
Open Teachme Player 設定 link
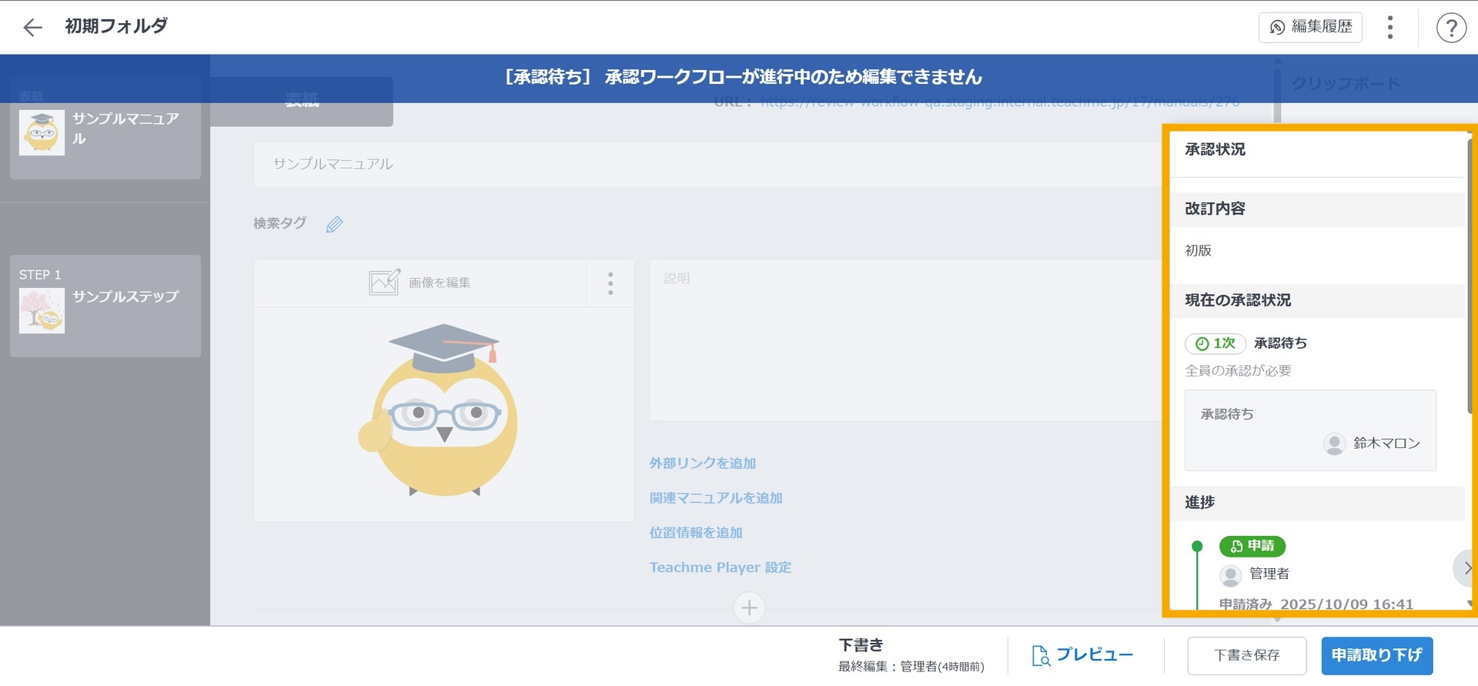pos(720,567)
